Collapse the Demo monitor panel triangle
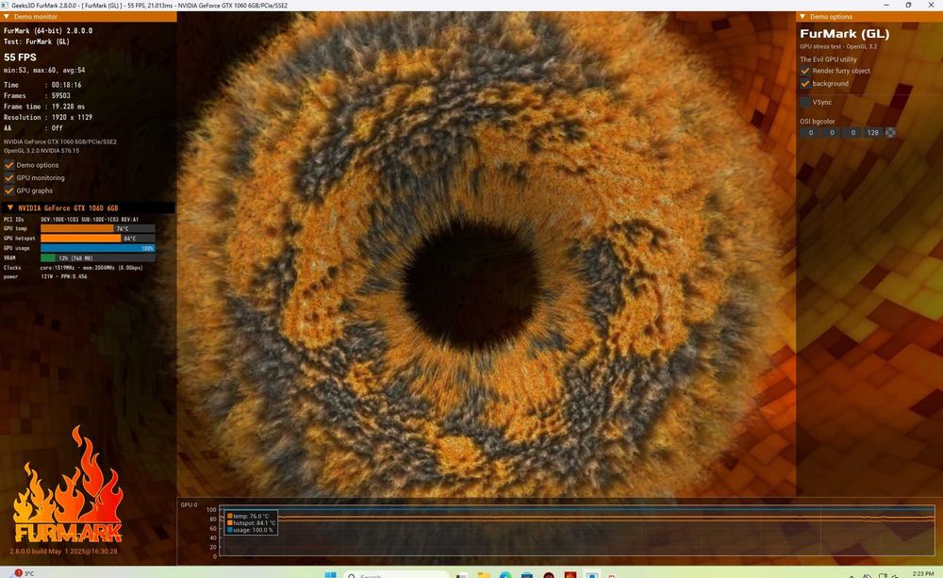The image size is (943, 578). tap(7, 17)
